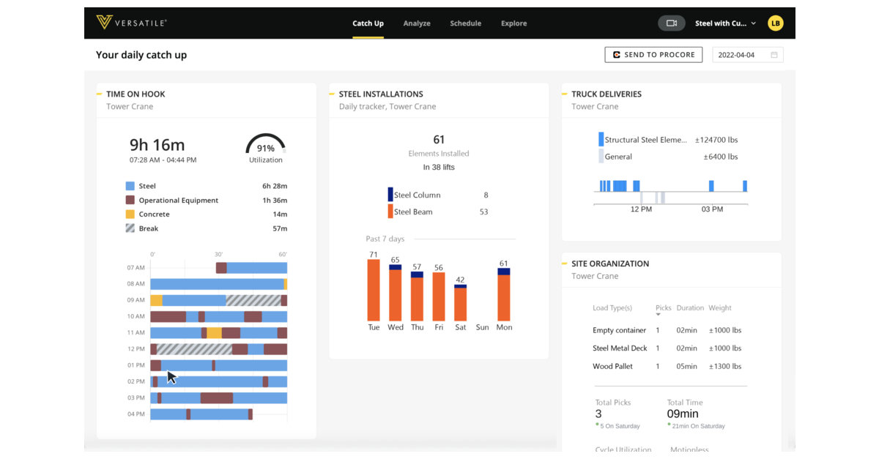Screen dimensions: 879x459
Task: Open the calendar icon beside the date
Action: [773, 54]
